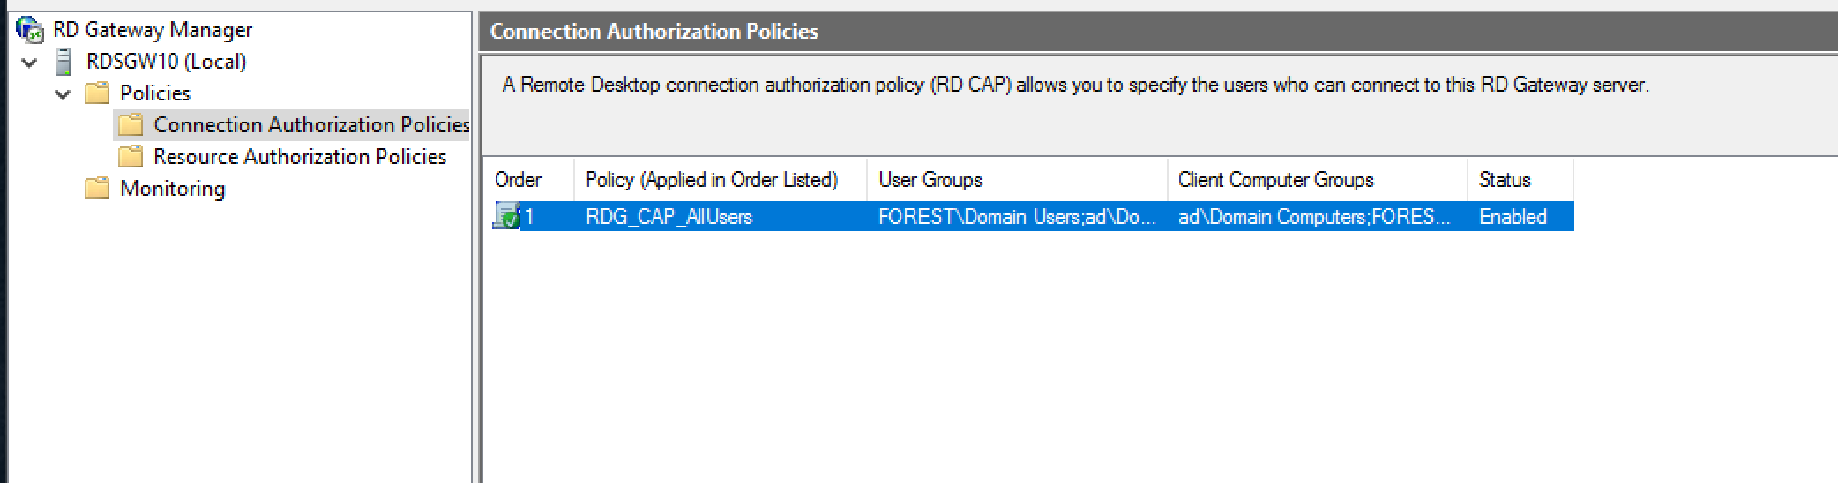Click the RD Gateway Manager root icon

click(x=30, y=30)
